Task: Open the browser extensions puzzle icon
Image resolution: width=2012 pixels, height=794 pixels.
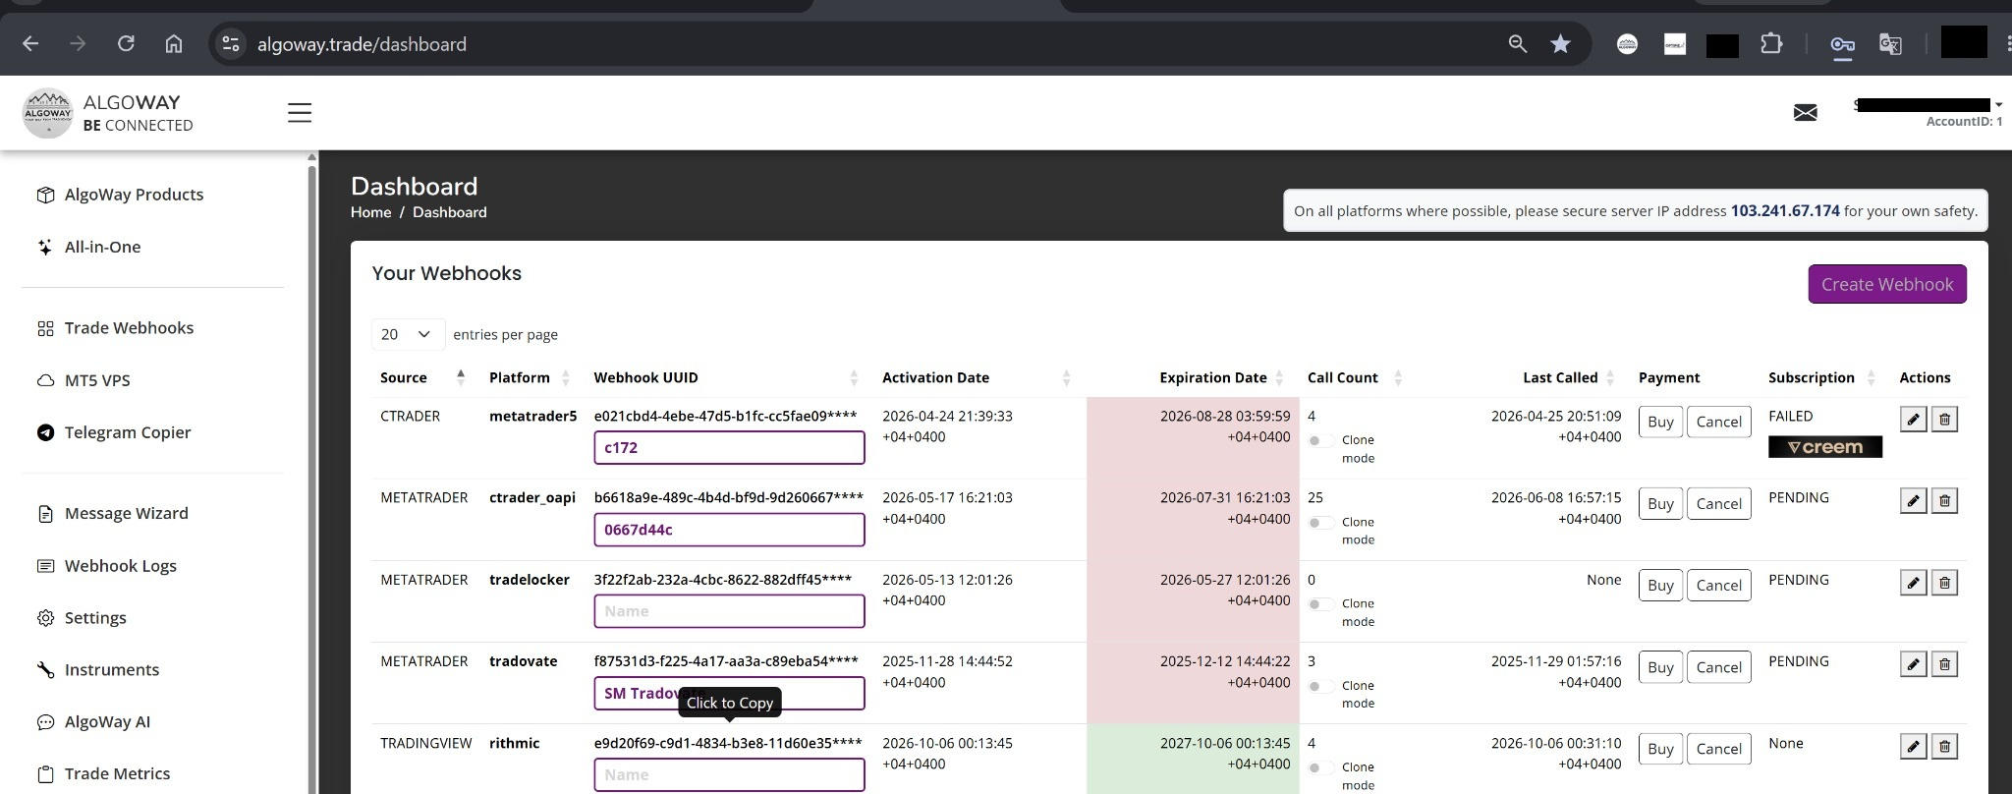Action: [1771, 44]
